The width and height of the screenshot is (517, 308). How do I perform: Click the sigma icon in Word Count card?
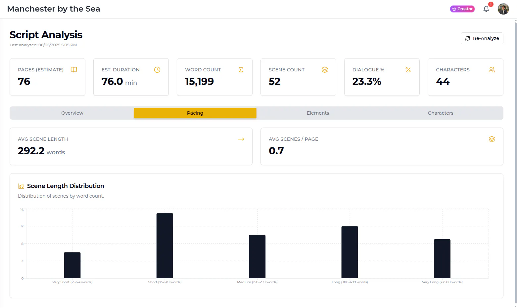pos(241,70)
